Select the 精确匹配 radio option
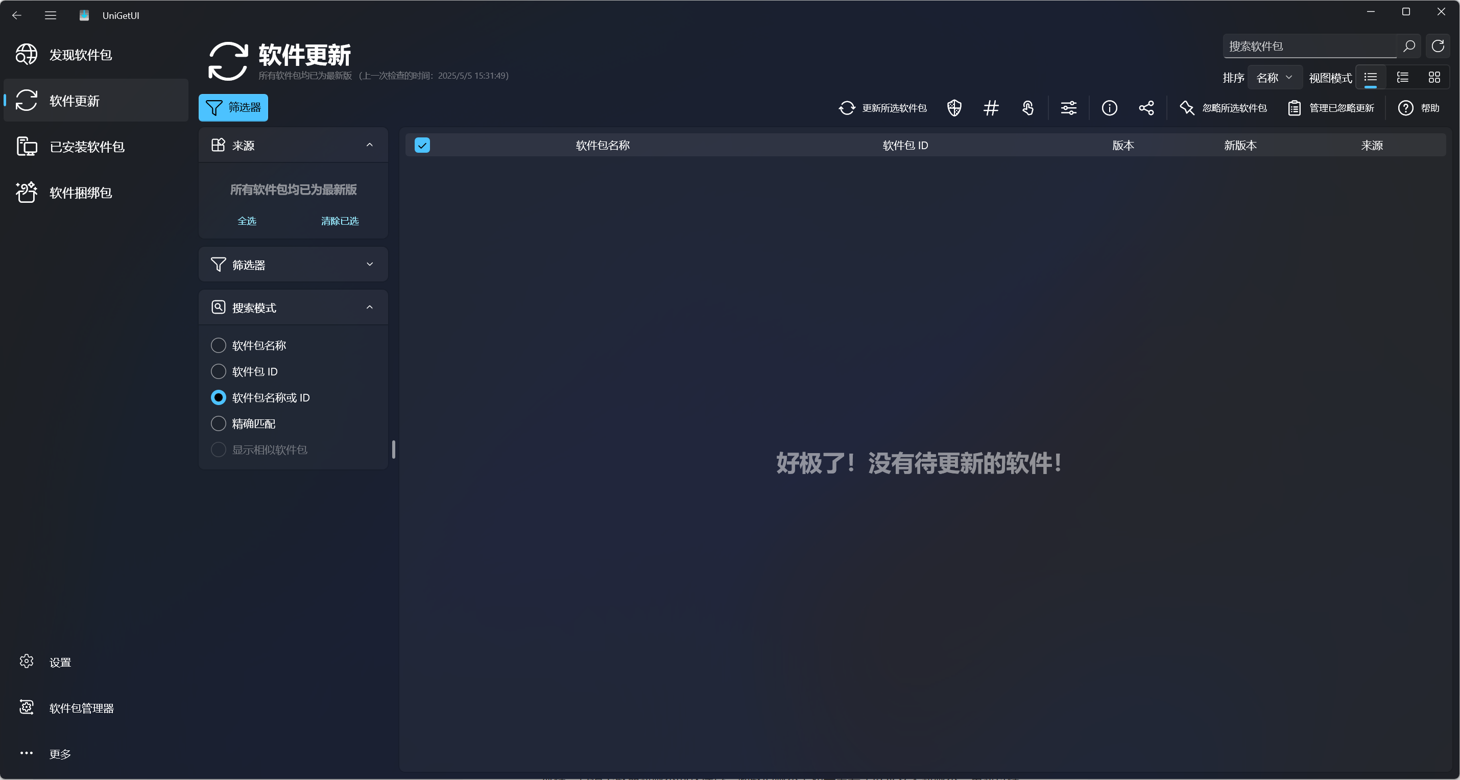Image resolution: width=1460 pixels, height=780 pixels. coord(218,423)
